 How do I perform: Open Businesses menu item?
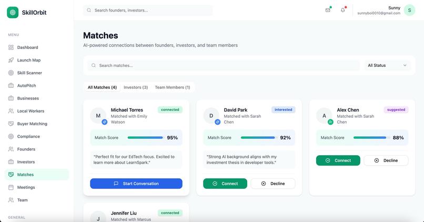point(37,98)
